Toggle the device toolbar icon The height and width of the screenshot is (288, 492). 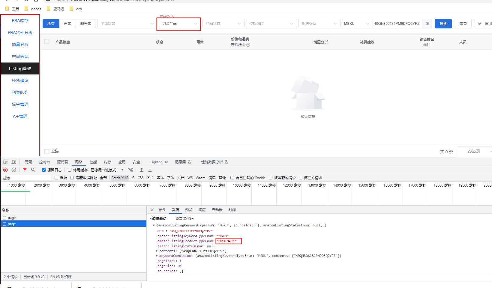(14, 162)
